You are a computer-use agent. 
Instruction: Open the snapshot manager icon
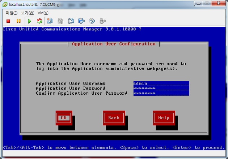tap(71, 21)
